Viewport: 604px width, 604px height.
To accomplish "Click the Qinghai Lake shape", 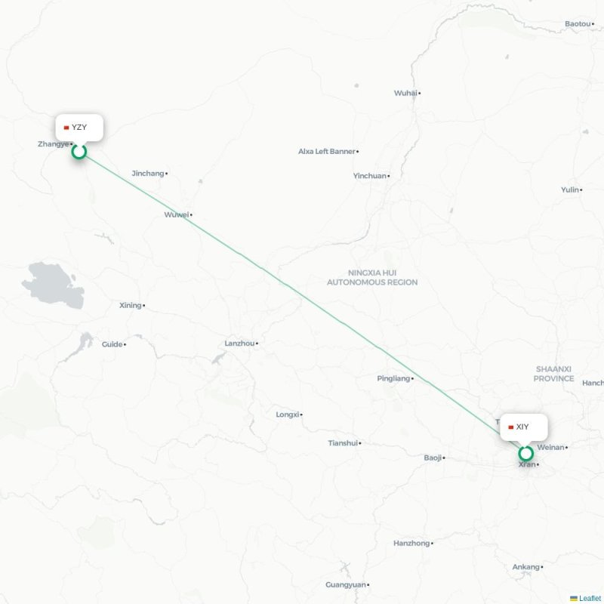I will (54, 285).
